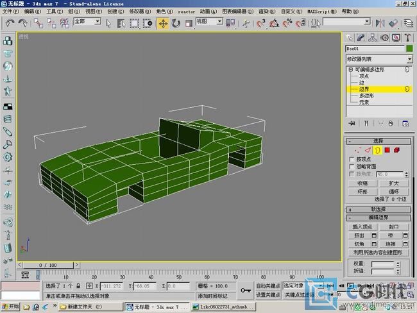Viewport: 417px width, 313px height.
Task: Toggle the selection lock padlock icon
Action: (x=78, y=286)
